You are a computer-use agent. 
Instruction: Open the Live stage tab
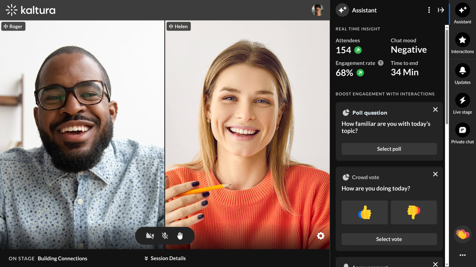click(x=462, y=104)
